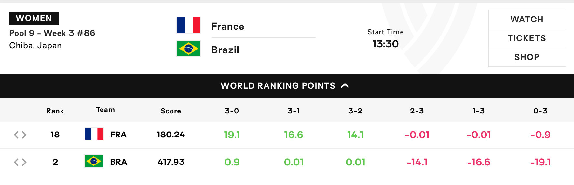Click the right arrow on BRA row
This screenshot has height=185, width=574.
24,162
